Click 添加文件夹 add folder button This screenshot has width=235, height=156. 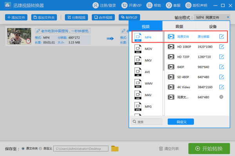[x=44, y=17]
